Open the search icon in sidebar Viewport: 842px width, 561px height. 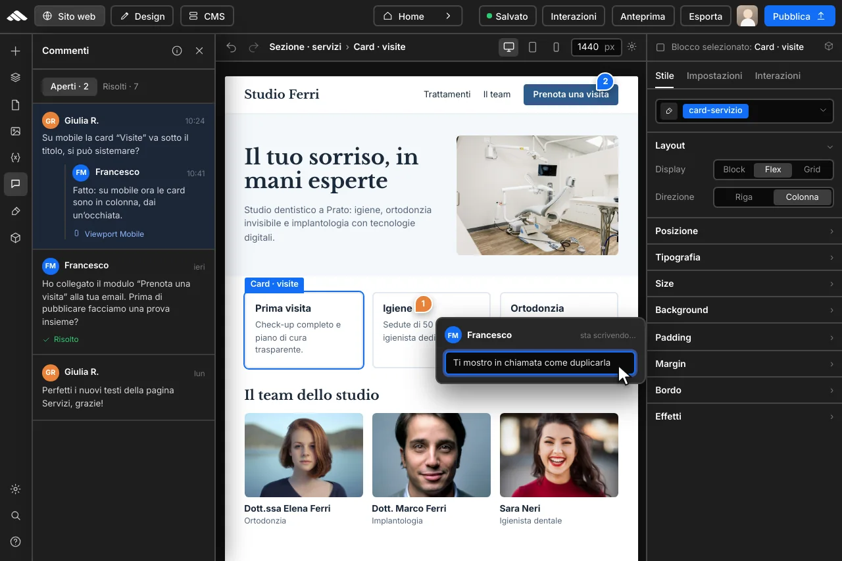click(16, 516)
